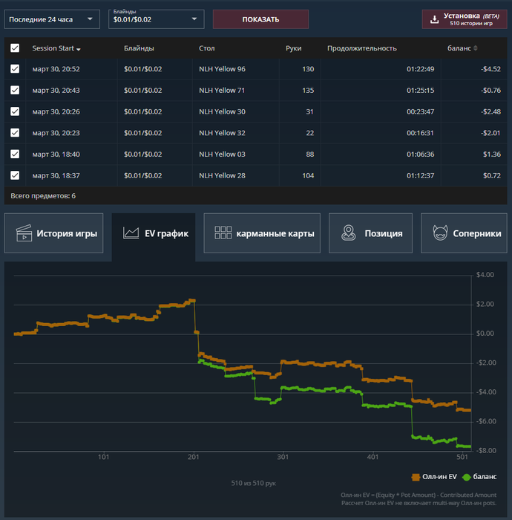This screenshot has width=512, height=520.
Task: Uncheck the март 30, 20:52 session checkbox
Action: pos(15,69)
